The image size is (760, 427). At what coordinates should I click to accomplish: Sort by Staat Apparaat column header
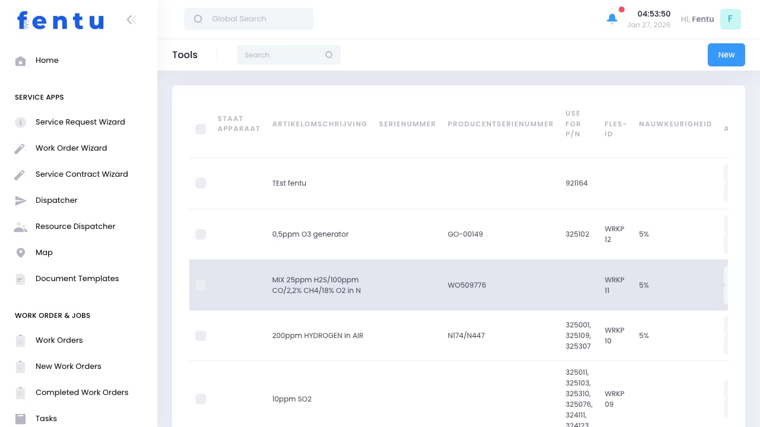pyautogui.click(x=239, y=124)
